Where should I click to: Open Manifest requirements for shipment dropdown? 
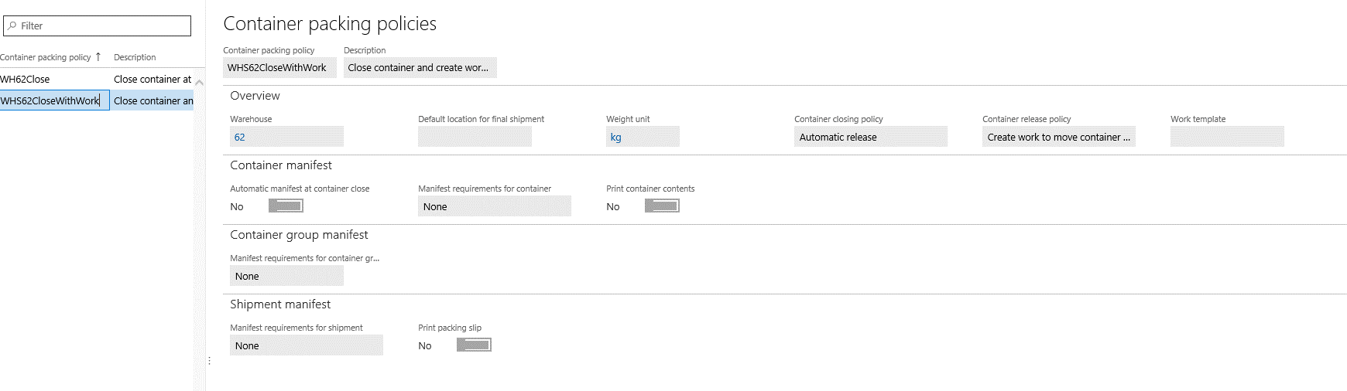coord(306,345)
